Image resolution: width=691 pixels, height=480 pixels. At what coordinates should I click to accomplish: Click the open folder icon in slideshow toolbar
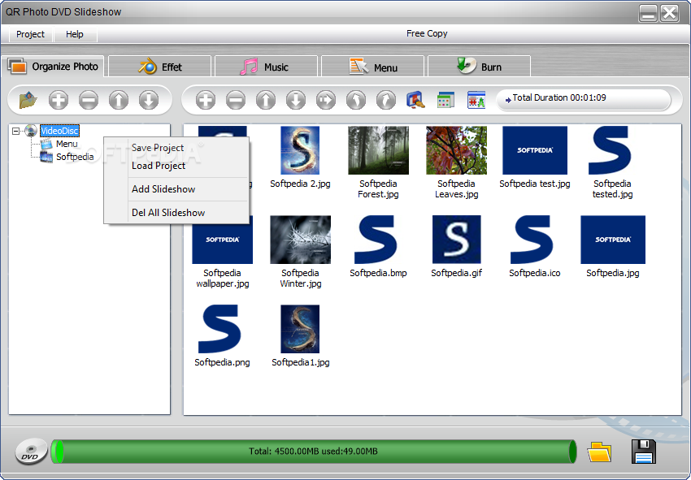pyautogui.click(x=28, y=100)
